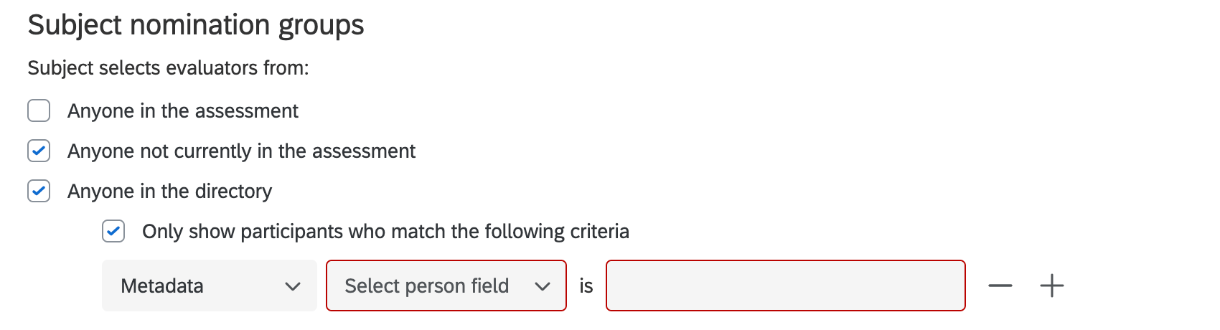Open the Metadata criteria type dropdown
1220x330 pixels.
209,286
